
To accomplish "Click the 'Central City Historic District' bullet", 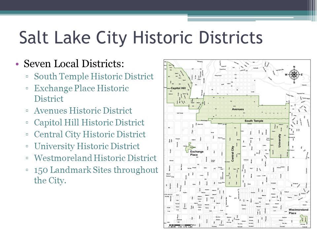I will click(90, 134).
